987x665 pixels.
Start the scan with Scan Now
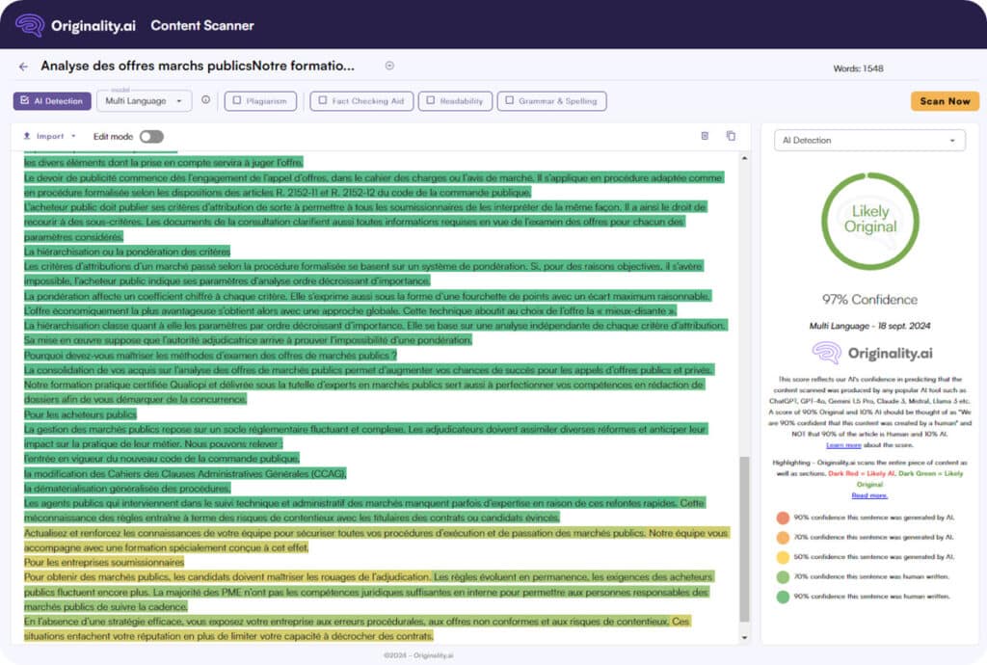pyautogui.click(x=945, y=101)
